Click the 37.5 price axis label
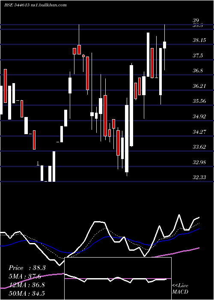 coord(198,56)
